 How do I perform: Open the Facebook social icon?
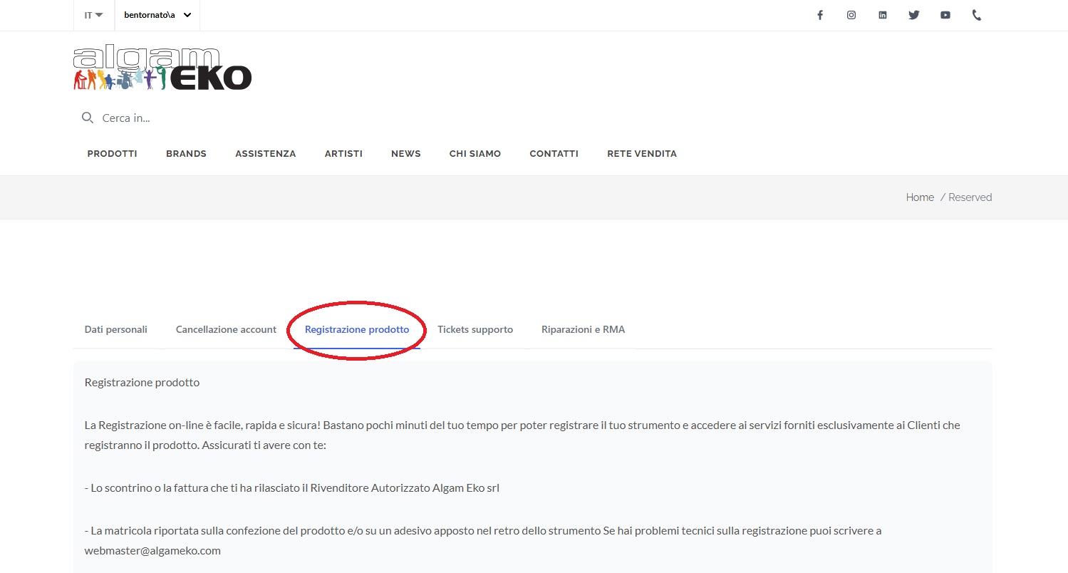tap(820, 15)
